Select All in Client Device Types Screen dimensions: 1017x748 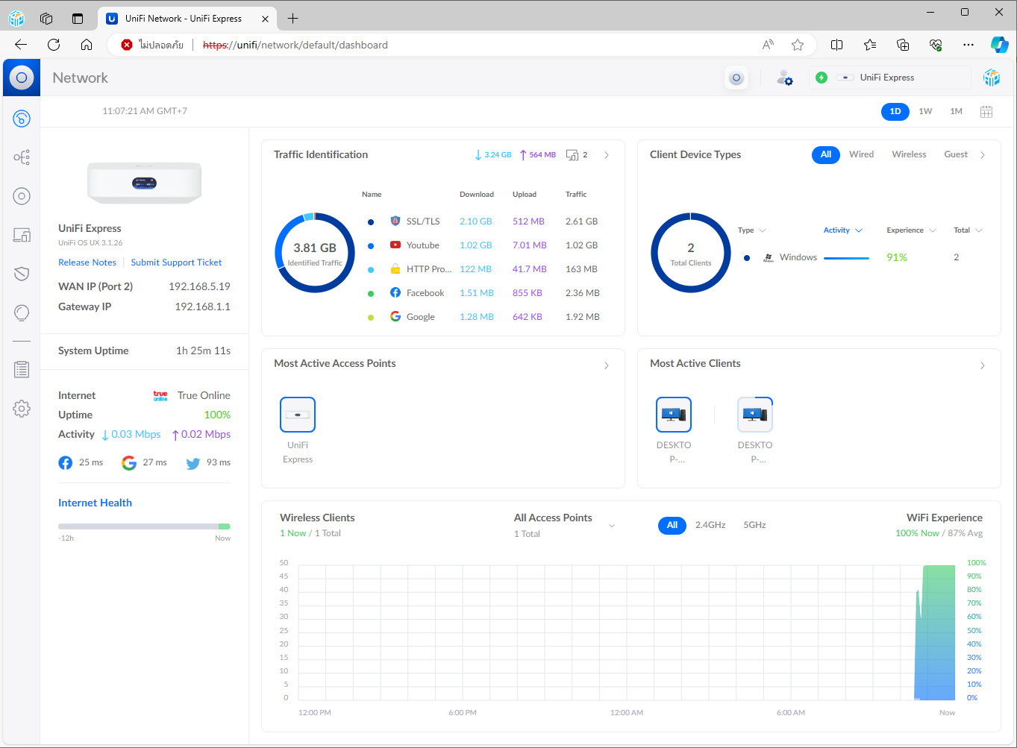(826, 154)
